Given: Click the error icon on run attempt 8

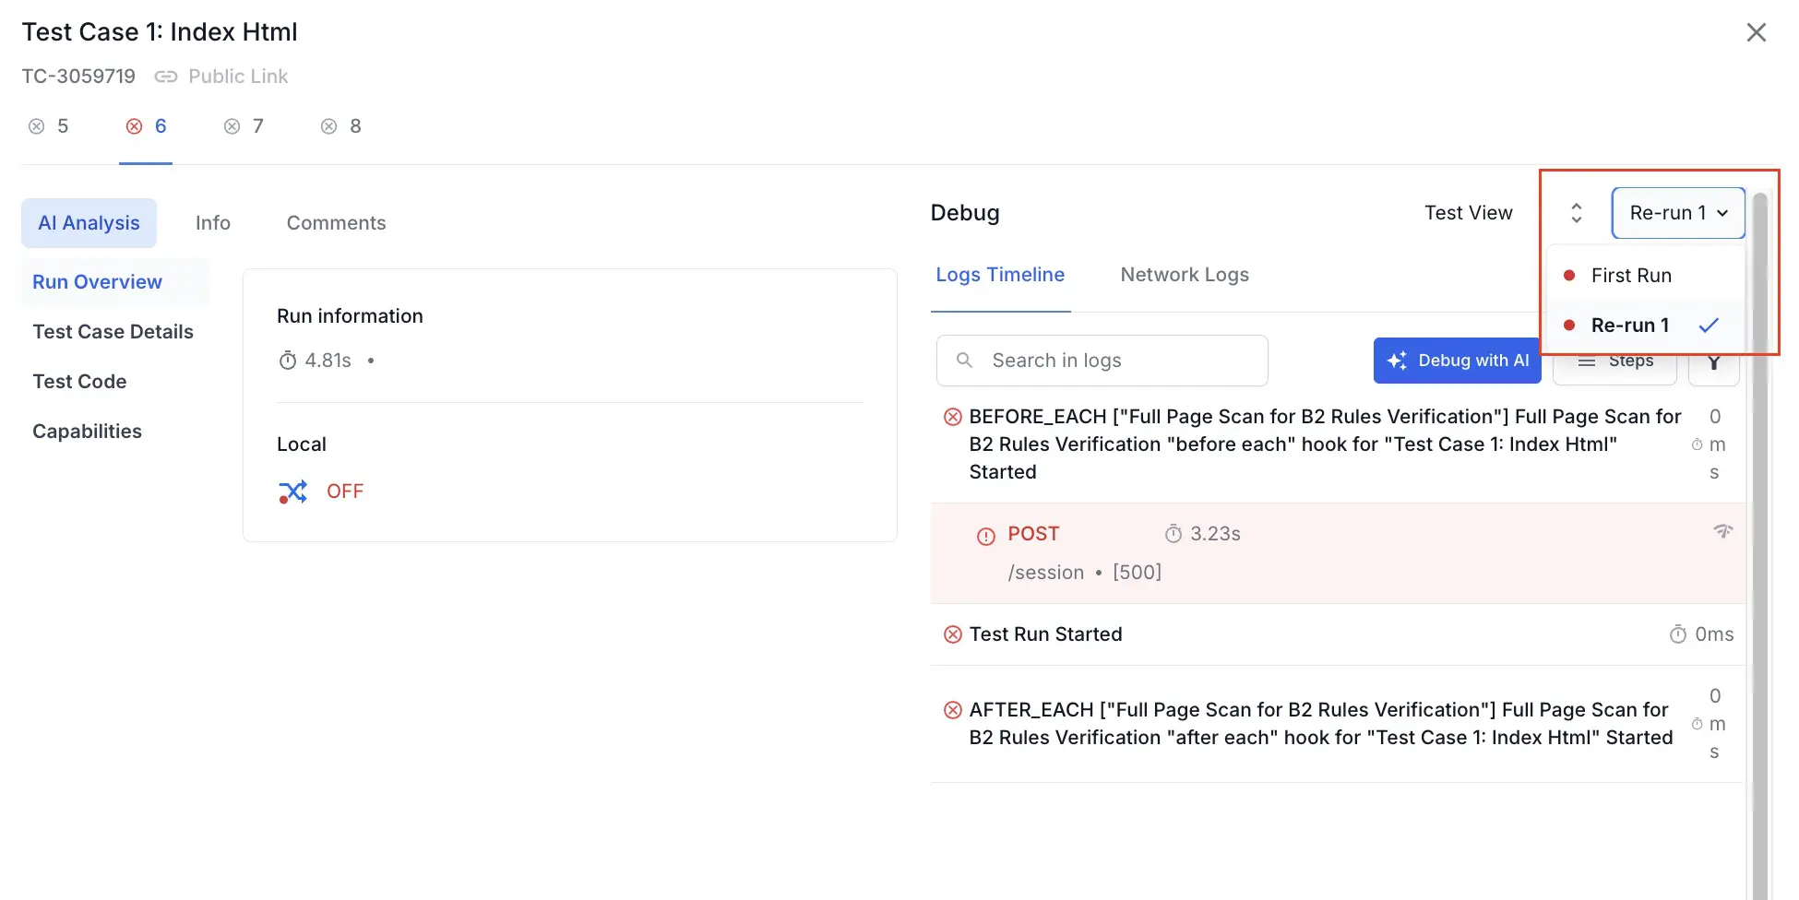Looking at the screenshot, I should click(x=328, y=125).
